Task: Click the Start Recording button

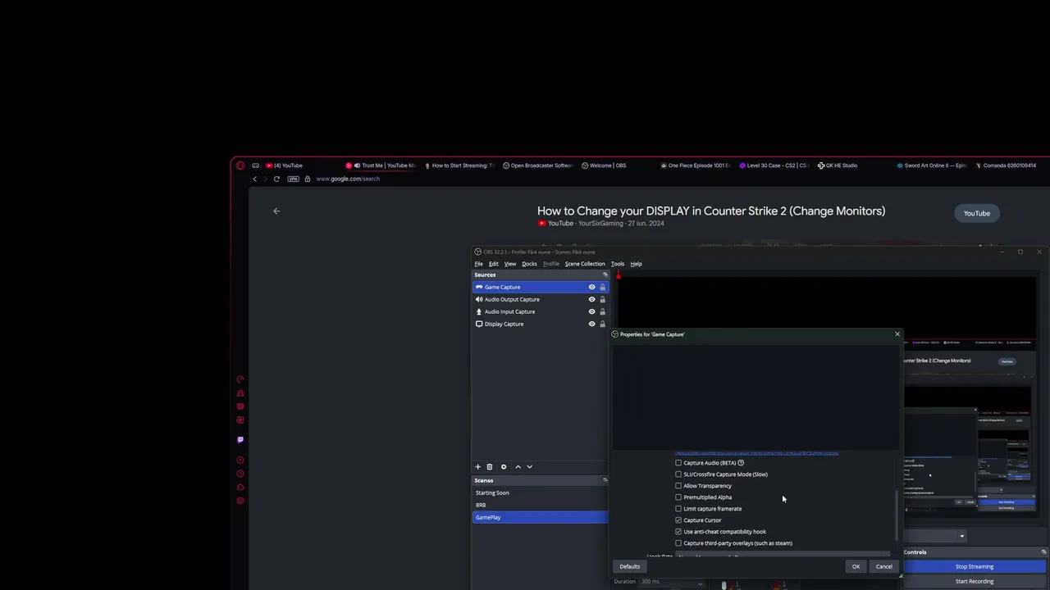Action: click(975, 582)
